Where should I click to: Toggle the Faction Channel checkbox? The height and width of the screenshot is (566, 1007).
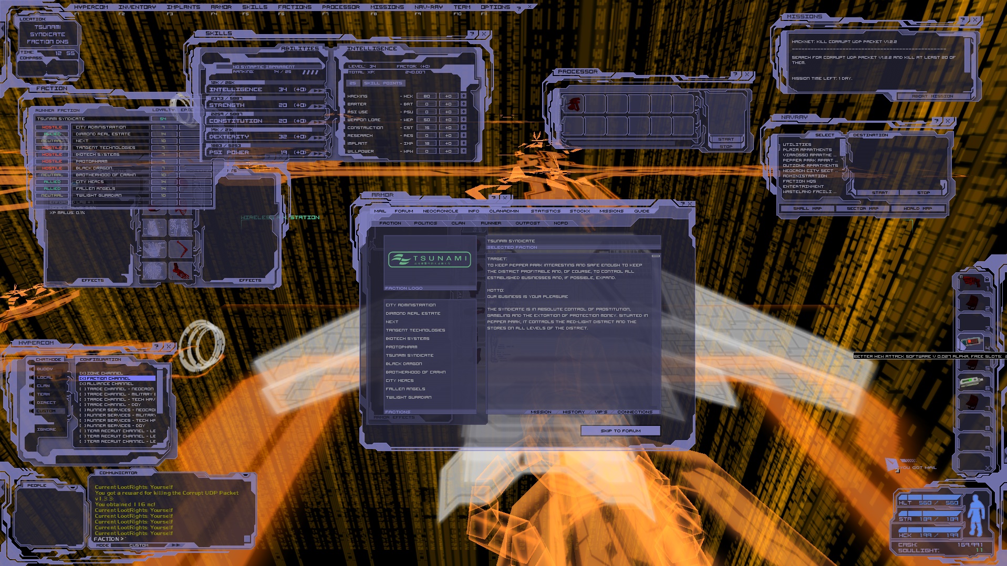click(82, 378)
